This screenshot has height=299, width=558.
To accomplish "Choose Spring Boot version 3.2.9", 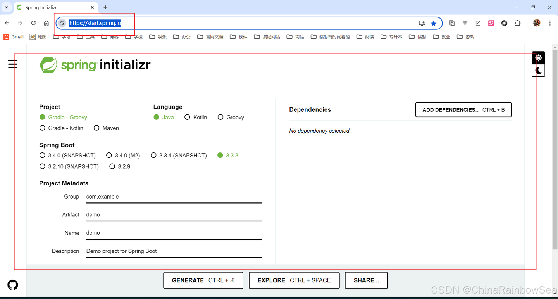I will click(120, 166).
